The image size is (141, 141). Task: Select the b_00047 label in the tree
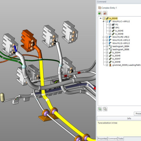116,59
